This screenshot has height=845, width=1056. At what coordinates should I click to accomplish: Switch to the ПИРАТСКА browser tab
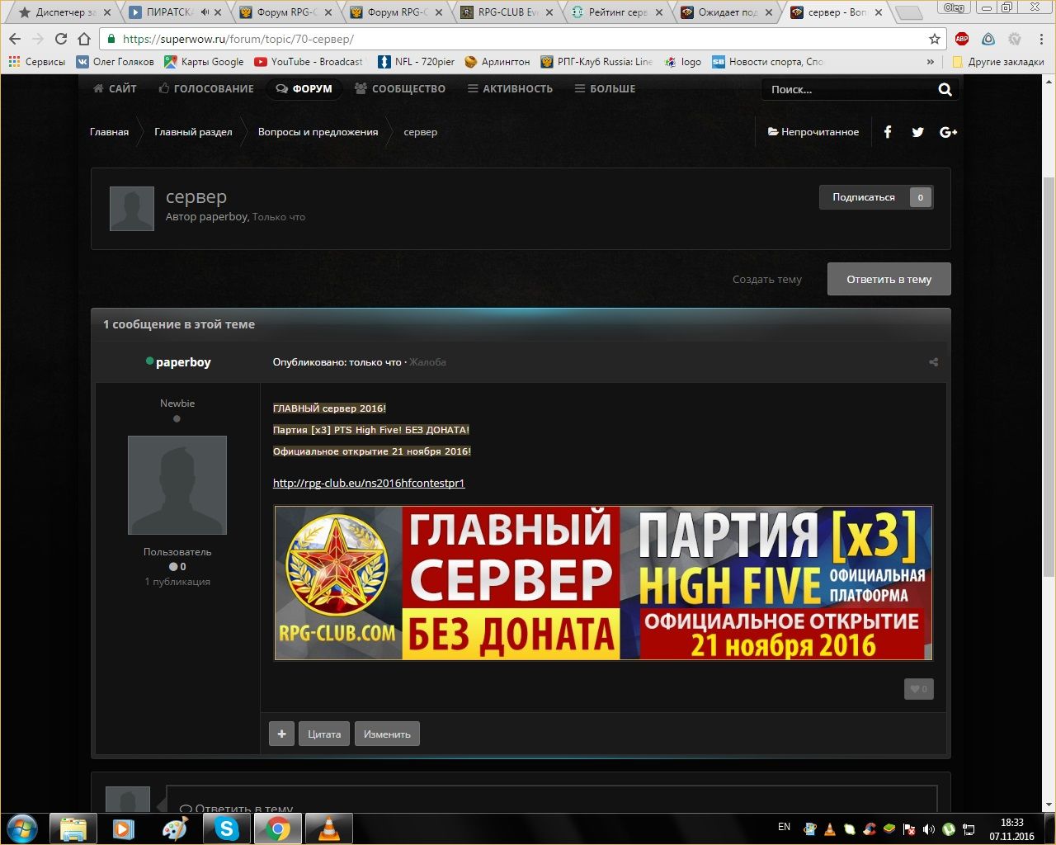coord(177,12)
